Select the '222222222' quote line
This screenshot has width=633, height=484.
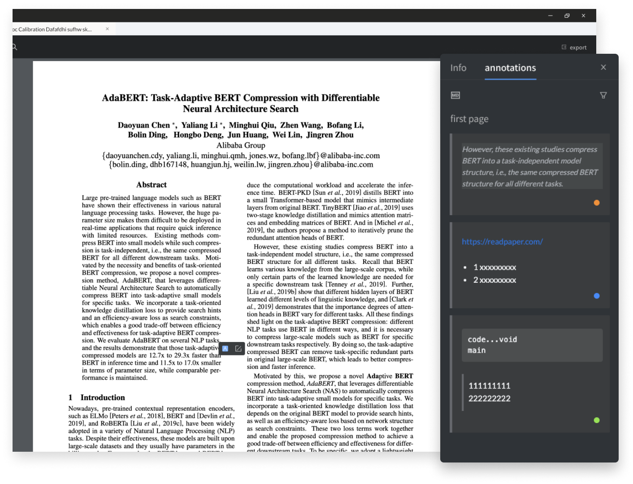click(489, 398)
